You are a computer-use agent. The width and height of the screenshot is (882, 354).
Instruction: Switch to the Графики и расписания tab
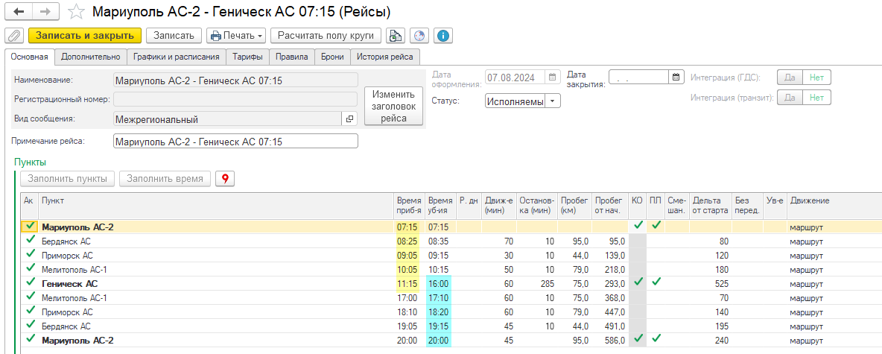pos(177,57)
